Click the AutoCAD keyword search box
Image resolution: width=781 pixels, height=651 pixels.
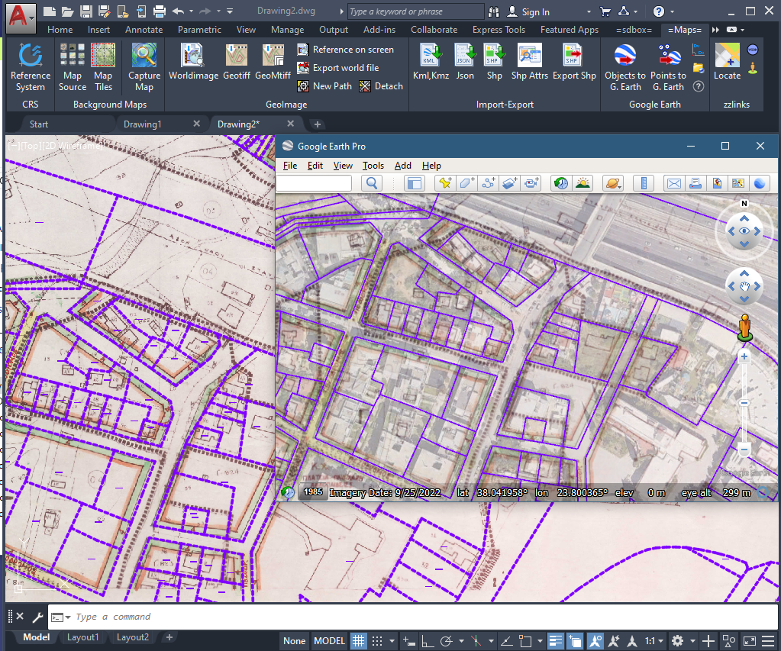coord(415,11)
